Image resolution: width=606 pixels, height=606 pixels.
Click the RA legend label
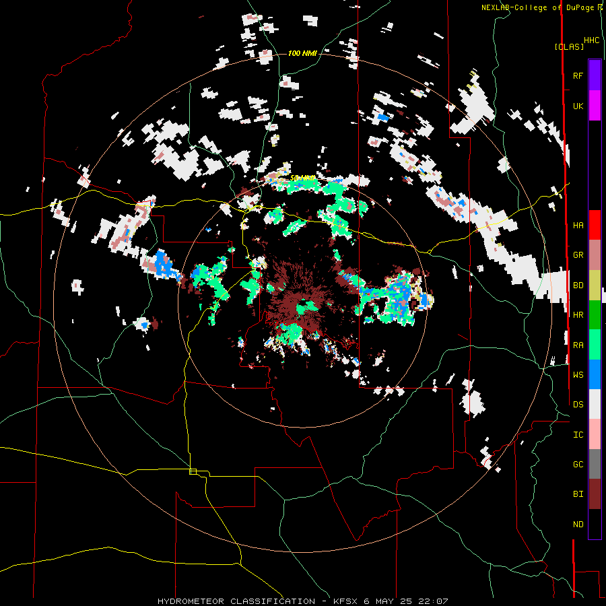578,345
